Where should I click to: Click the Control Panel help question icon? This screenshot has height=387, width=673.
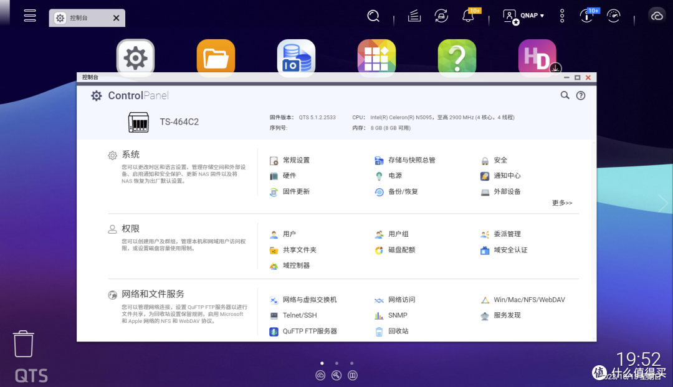[x=581, y=96]
